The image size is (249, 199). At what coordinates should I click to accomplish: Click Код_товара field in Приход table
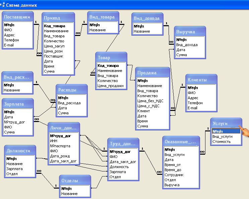tap(58, 26)
